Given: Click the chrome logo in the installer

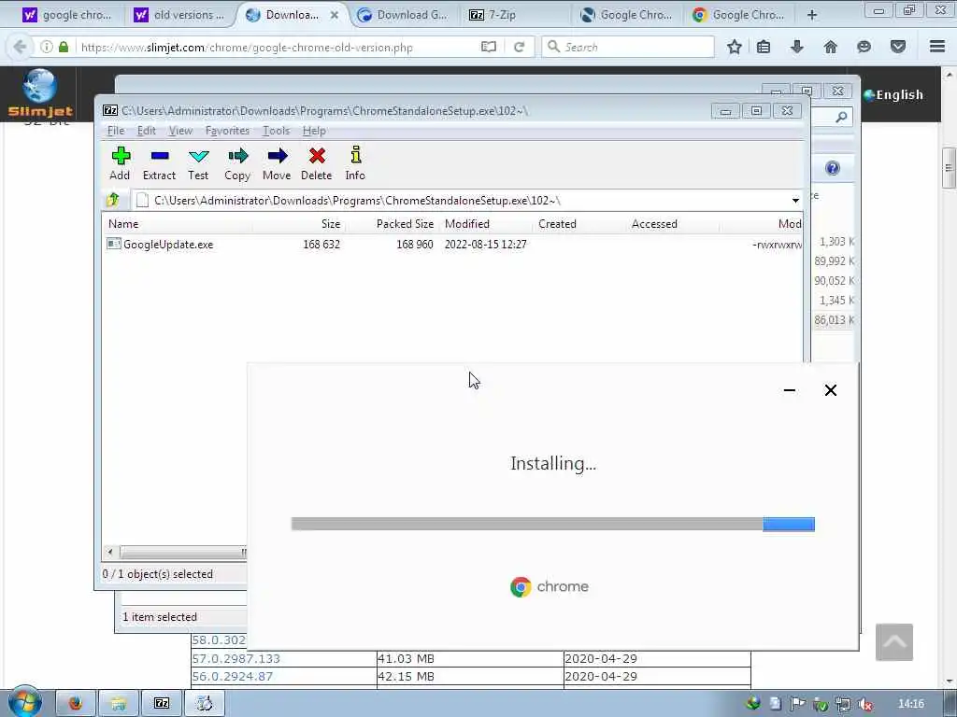Looking at the screenshot, I should click(550, 586).
